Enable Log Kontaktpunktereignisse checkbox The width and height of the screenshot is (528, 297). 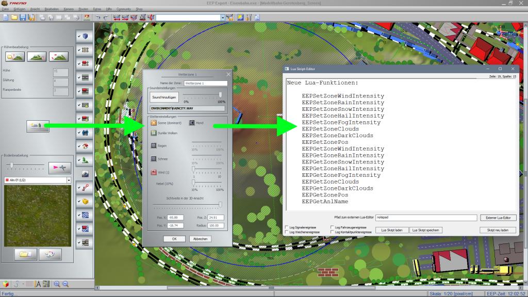(332, 232)
